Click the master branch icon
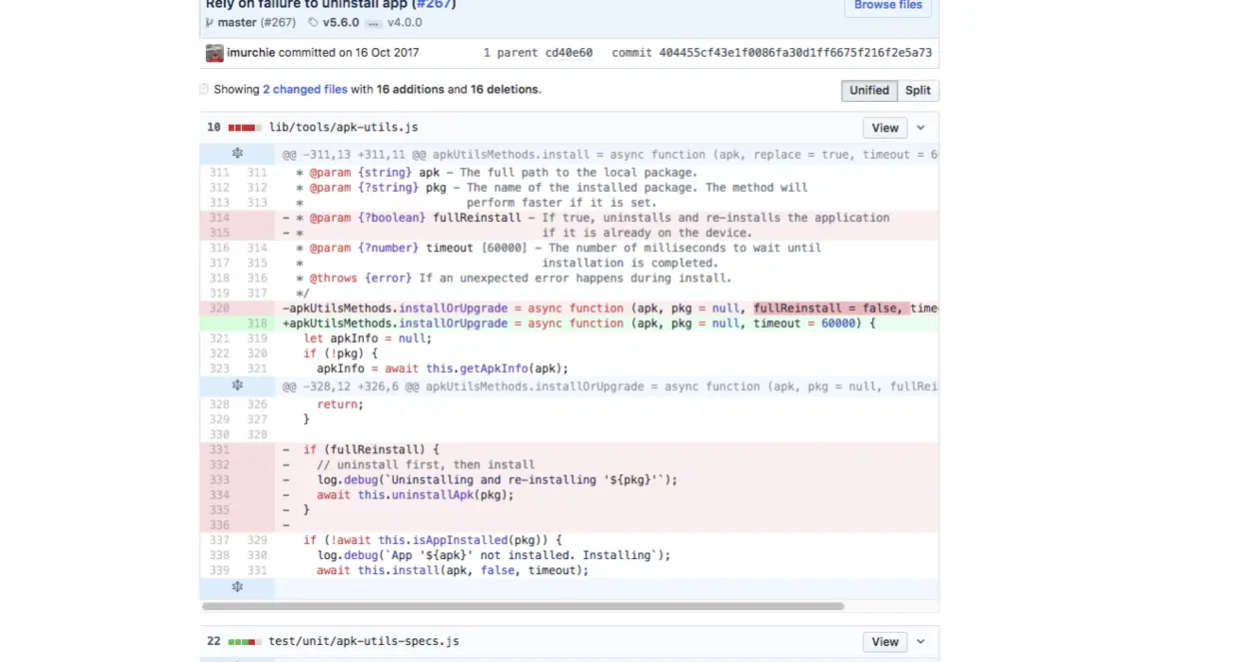Image resolution: width=1239 pixels, height=662 pixels. pos(210,22)
